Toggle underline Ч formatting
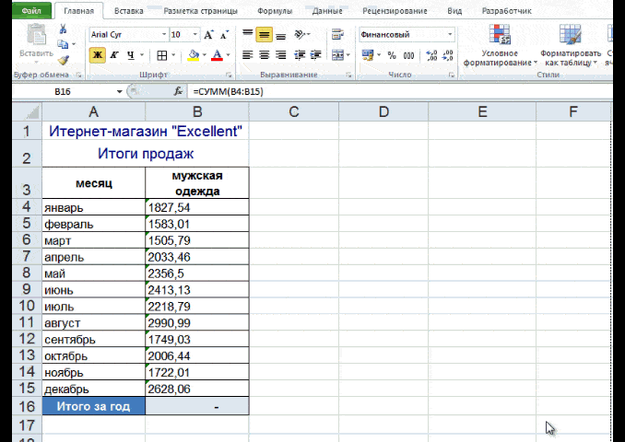The height and width of the screenshot is (442, 625). (130, 55)
